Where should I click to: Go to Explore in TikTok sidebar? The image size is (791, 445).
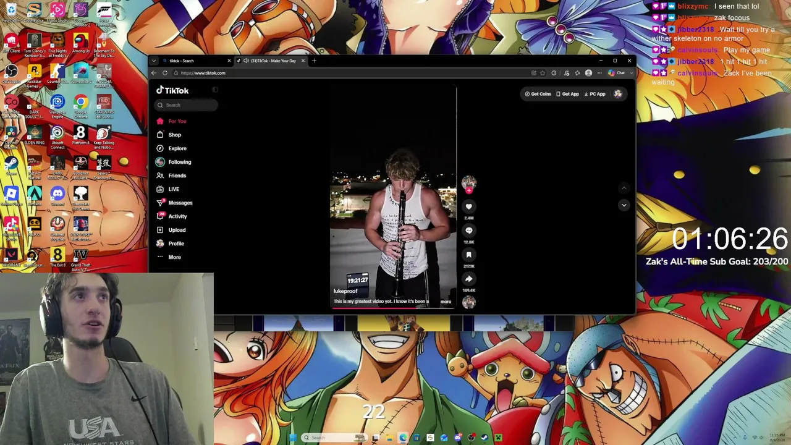click(x=172, y=148)
